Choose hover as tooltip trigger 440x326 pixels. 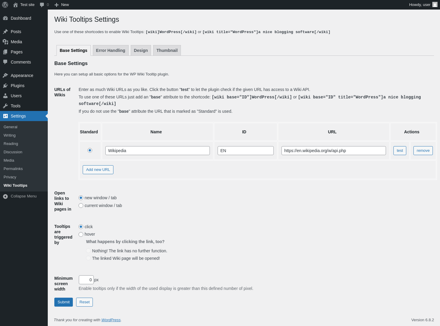click(81, 234)
